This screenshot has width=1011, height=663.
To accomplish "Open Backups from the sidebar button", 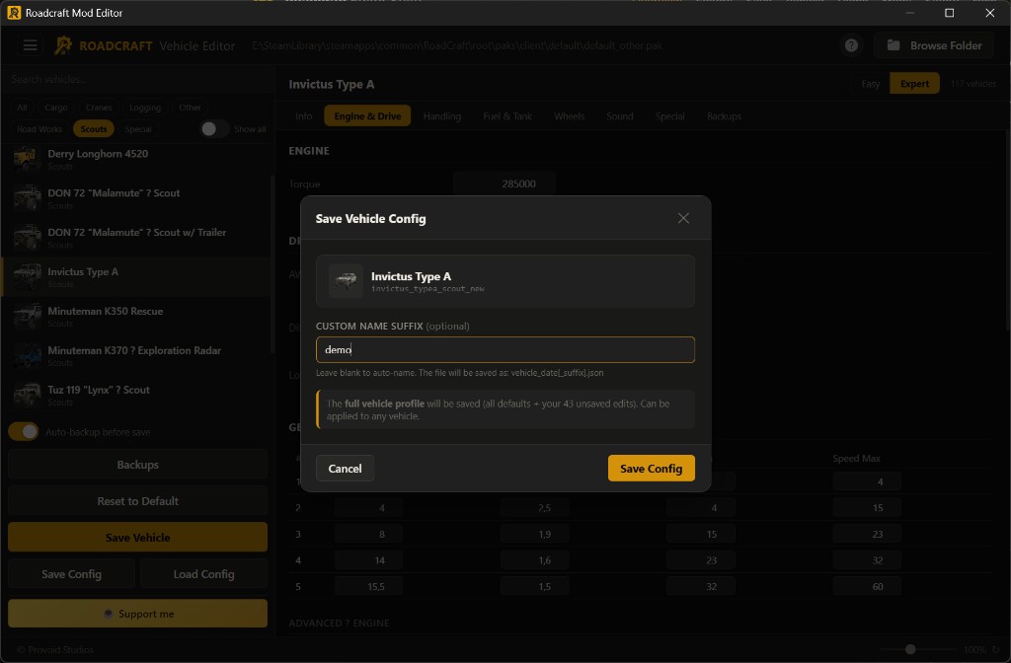I will 137,465.
